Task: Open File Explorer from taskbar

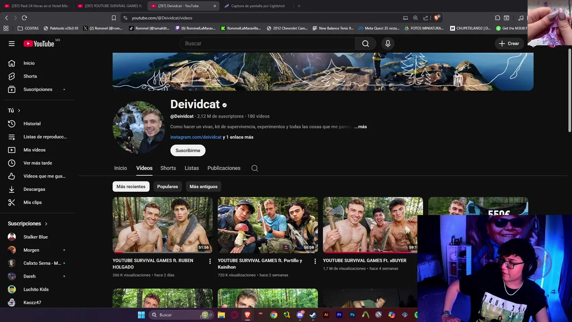Action: (x=221, y=315)
